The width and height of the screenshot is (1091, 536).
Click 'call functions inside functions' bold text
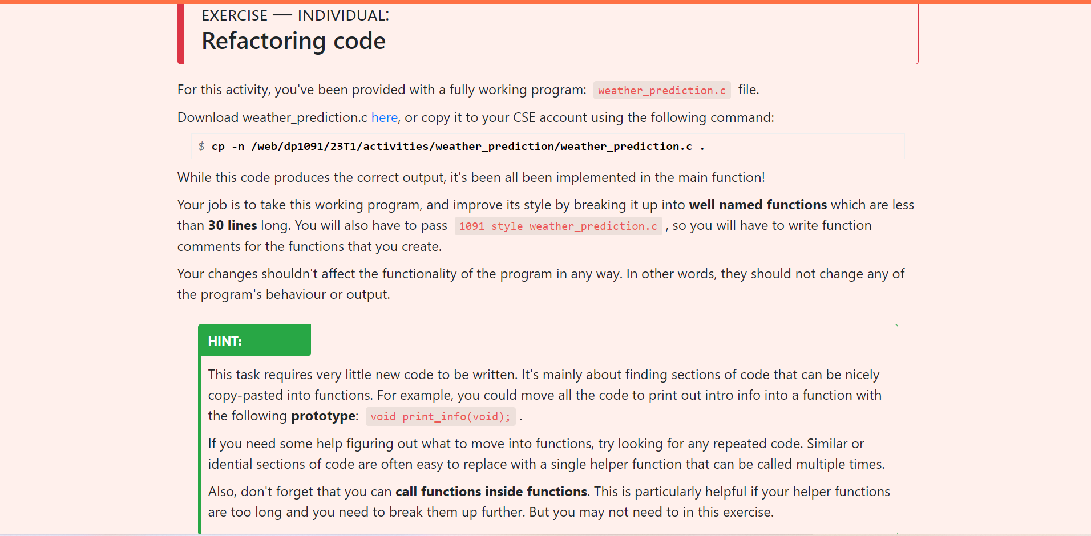pos(491,491)
